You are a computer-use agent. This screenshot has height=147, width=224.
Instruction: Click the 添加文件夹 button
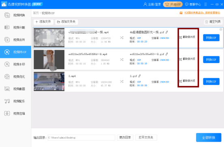click(x=66, y=22)
